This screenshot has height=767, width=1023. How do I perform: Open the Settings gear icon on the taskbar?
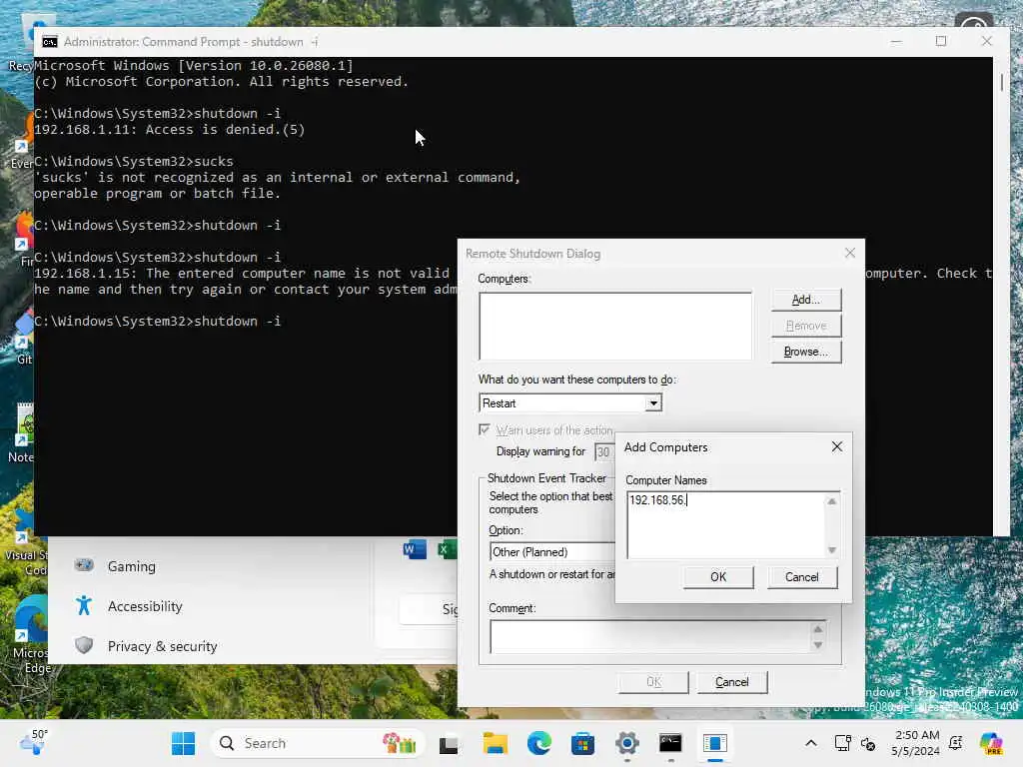click(x=627, y=743)
